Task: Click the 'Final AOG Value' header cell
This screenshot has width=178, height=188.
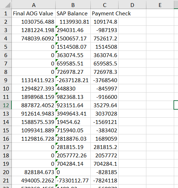Action: pyautogui.click(x=34, y=13)
